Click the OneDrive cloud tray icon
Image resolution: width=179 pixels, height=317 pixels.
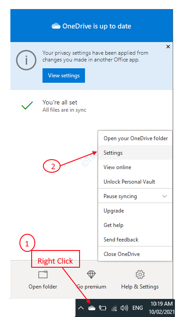92,308
